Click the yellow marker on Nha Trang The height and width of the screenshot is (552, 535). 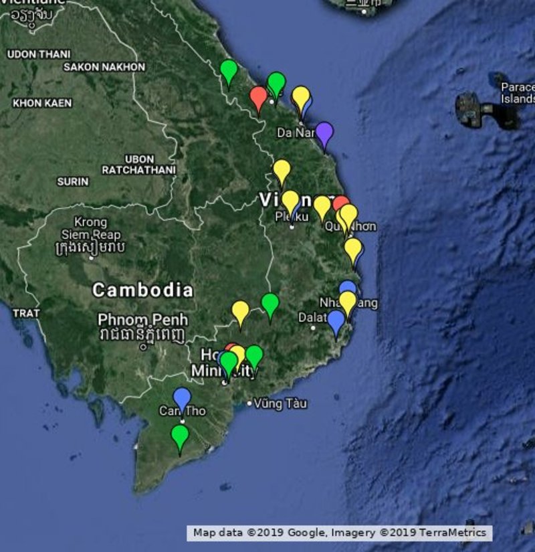click(348, 302)
